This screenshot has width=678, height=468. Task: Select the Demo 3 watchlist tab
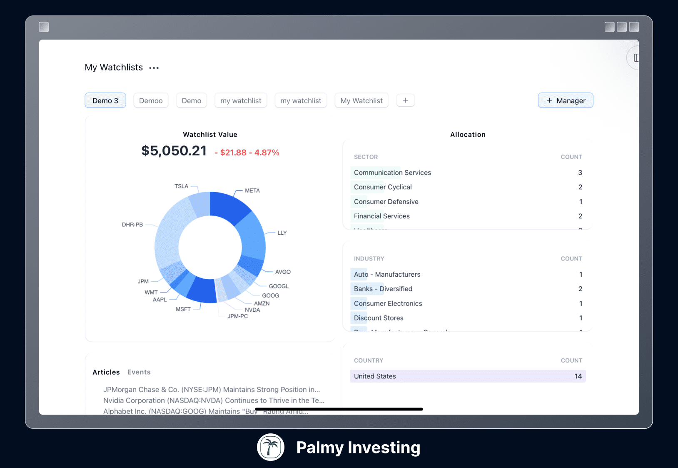(105, 100)
